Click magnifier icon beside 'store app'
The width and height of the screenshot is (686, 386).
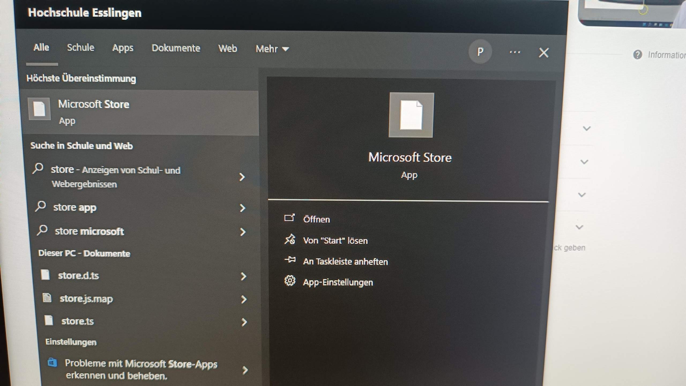coord(41,207)
